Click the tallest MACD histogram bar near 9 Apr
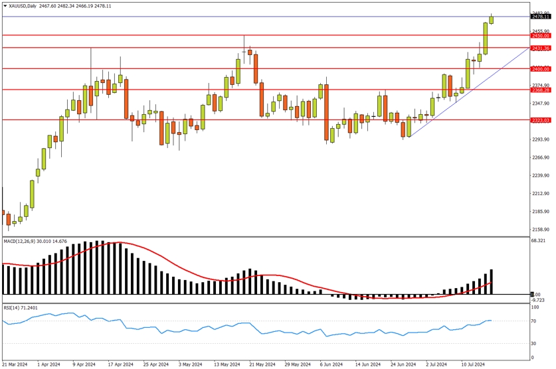Viewport: 556px width, 369px height. (x=98, y=267)
